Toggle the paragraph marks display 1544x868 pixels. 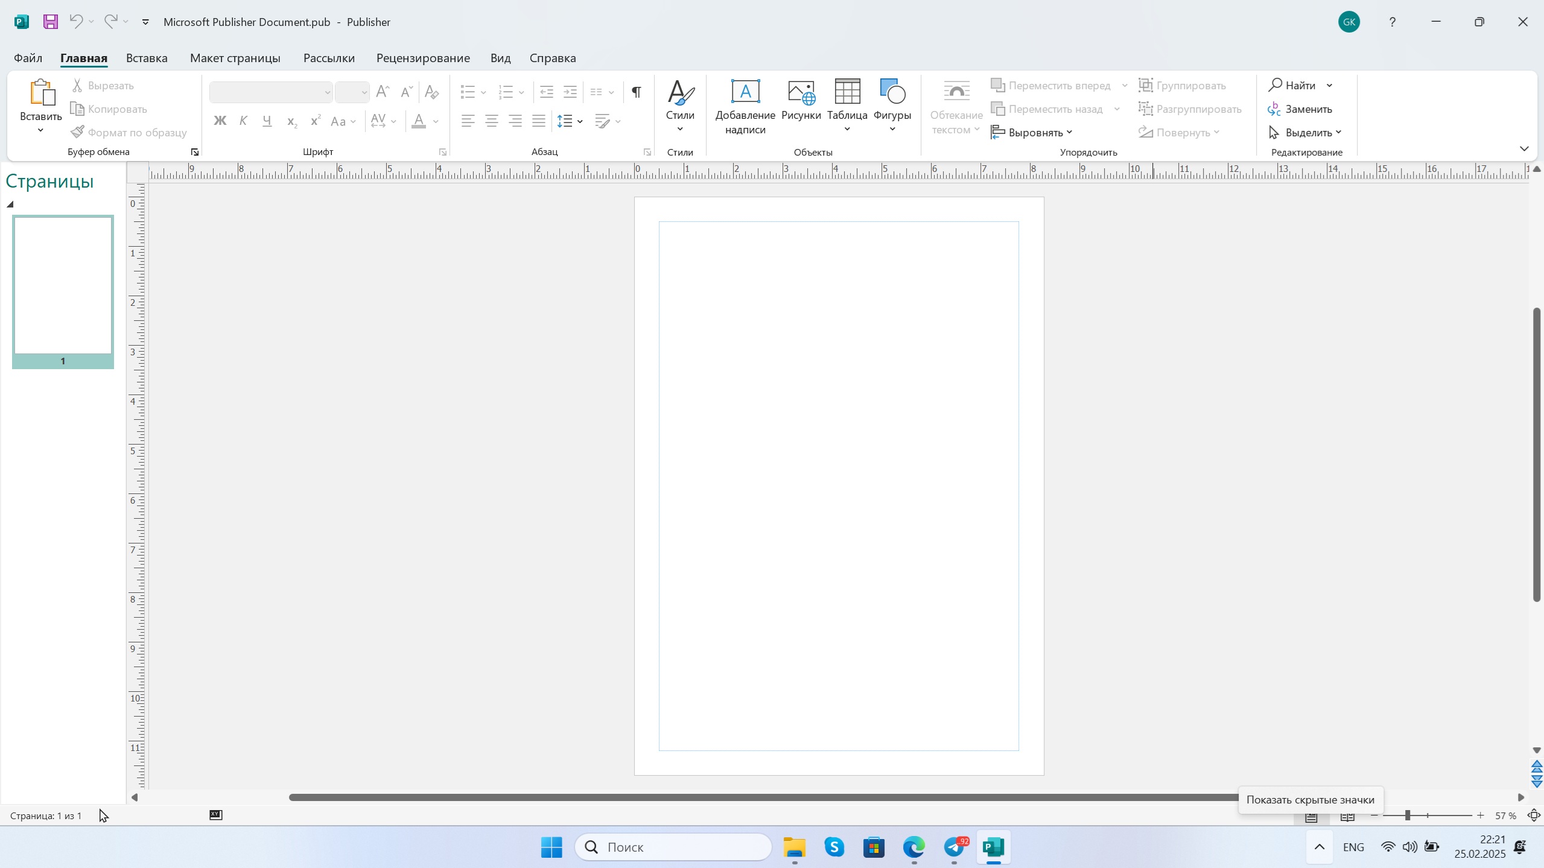(636, 92)
